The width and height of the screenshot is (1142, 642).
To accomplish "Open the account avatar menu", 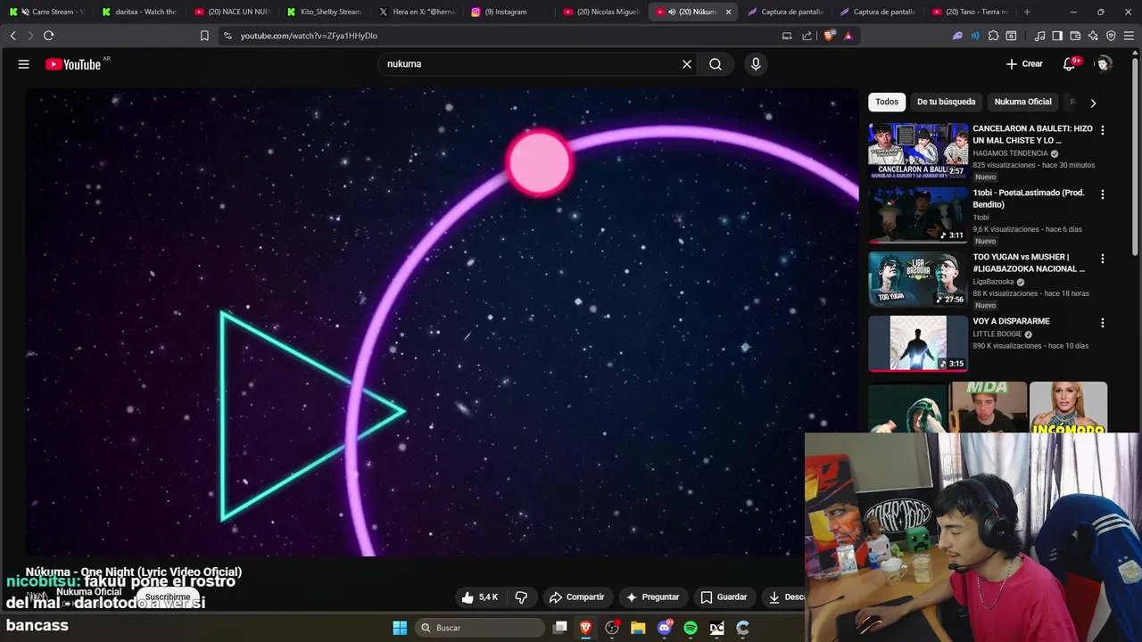I will click(1104, 64).
